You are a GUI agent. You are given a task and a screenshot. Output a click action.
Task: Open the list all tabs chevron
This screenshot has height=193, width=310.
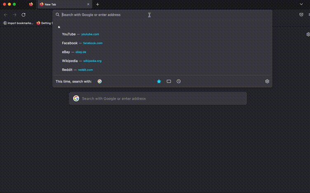(x=301, y=5)
